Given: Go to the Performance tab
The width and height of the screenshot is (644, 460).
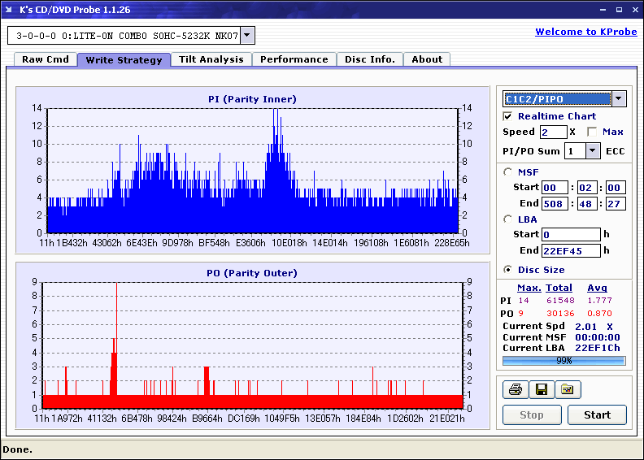Looking at the screenshot, I should [x=294, y=59].
